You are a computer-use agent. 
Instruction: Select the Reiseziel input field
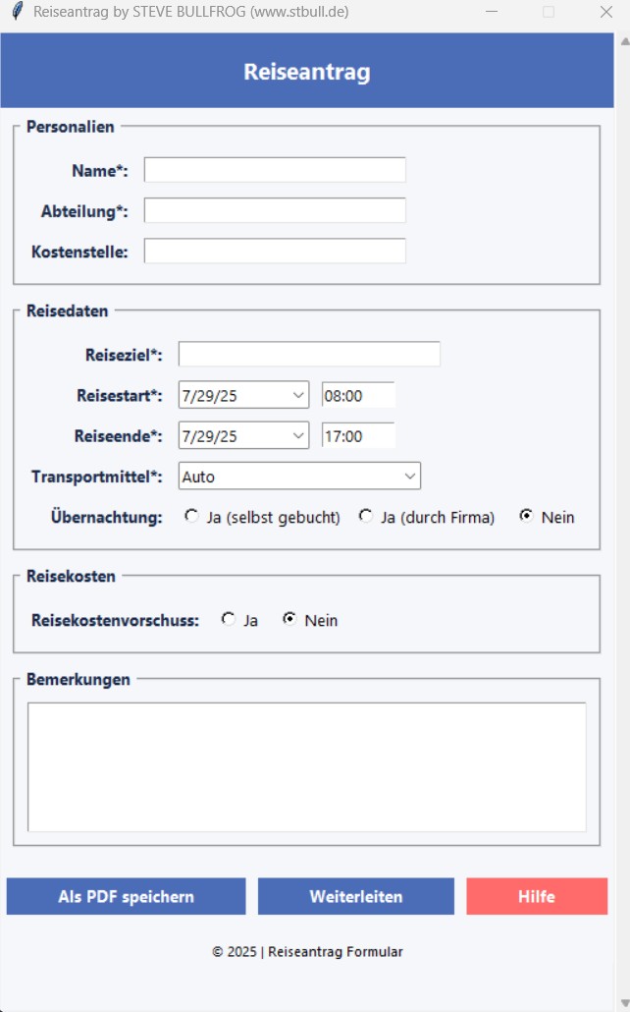point(308,353)
